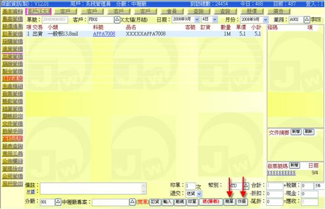
Task: Choose 用戶登出 in the left sidebar
Action: tap(11, 183)
